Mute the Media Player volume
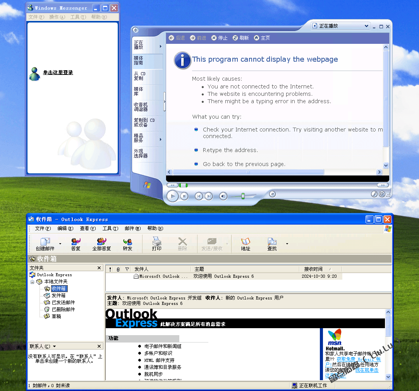Viewport: 419px width, 391px height. pos(223,196)
